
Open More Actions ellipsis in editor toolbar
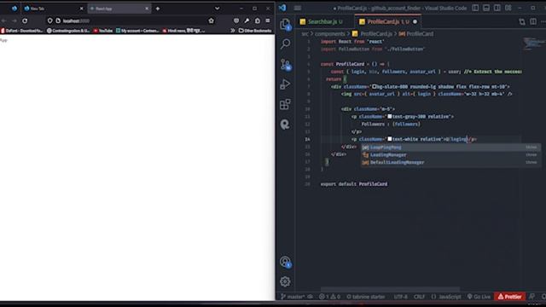(543, 21)
